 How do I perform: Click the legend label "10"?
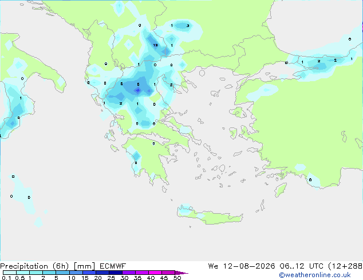click(x=72, y=278)
